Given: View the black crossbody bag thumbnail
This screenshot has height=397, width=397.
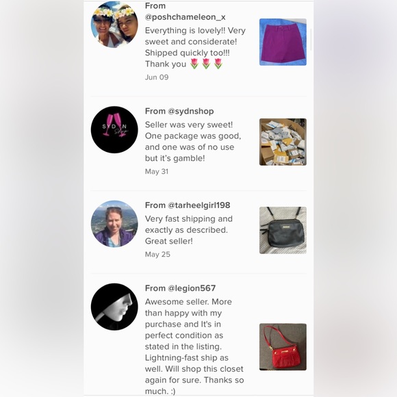Looking at the screenshot, I should (x=283, y=231).
